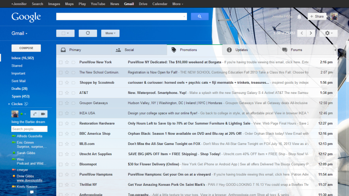Image resolution: width=349 pixels, height=196 pixels.
Task: Open the settings gear dropdown
Action: tap(329, 33)
